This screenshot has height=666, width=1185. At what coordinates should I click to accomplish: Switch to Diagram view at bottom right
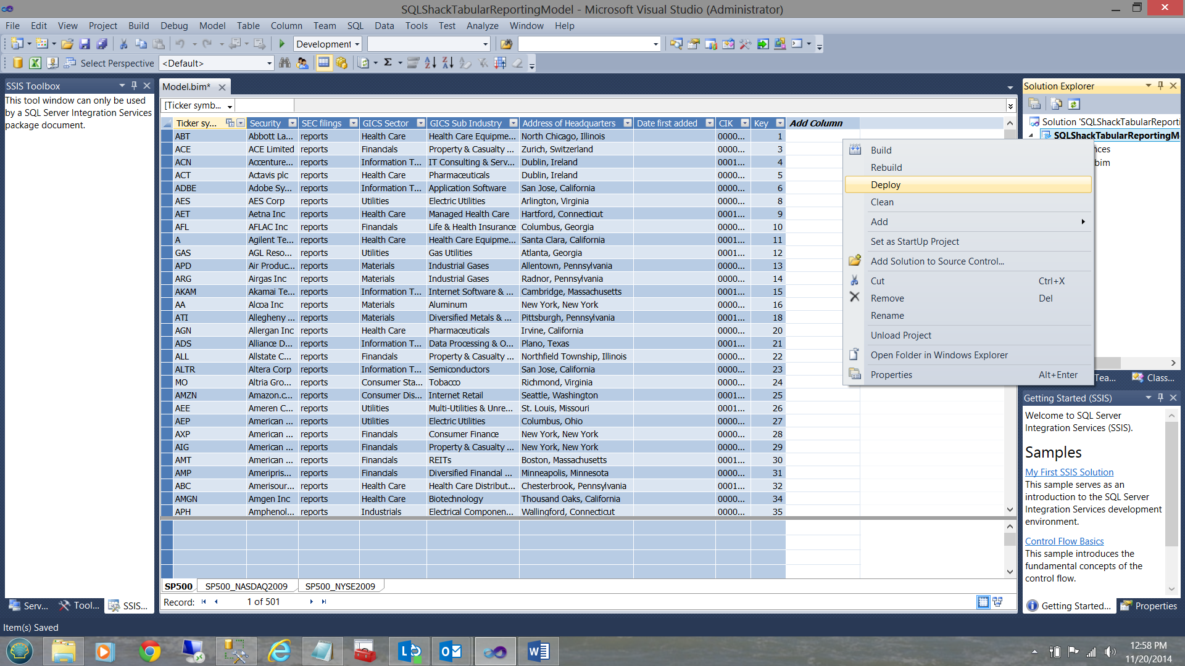click(x=998, y=602)
